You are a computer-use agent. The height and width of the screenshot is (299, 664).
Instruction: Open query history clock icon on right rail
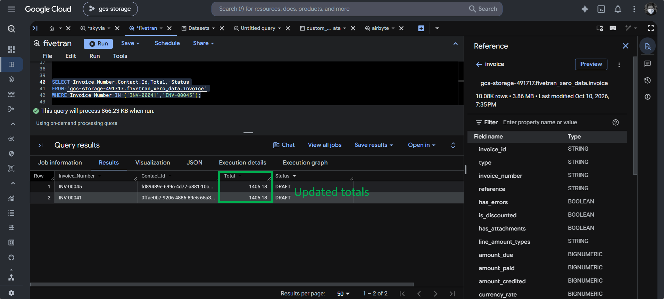tap(647, 80)
